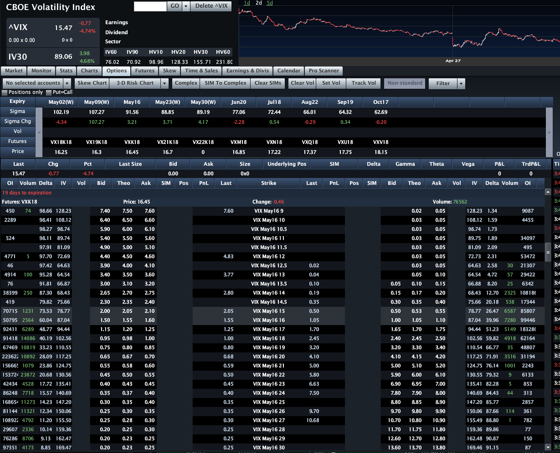Screen dimensions: 560x453
Task: Open the dropdown arrow next to GO
Action: tap(185, 6)
